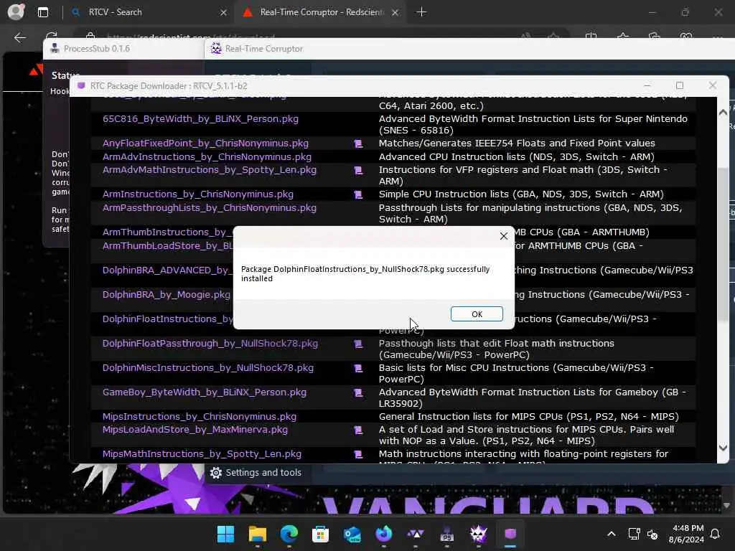Open the AnyFloatFixedPoint_by_ChrisNonyminus.pkg link
735x551 pixels.
pyautogui.click(x=205, y=143)
